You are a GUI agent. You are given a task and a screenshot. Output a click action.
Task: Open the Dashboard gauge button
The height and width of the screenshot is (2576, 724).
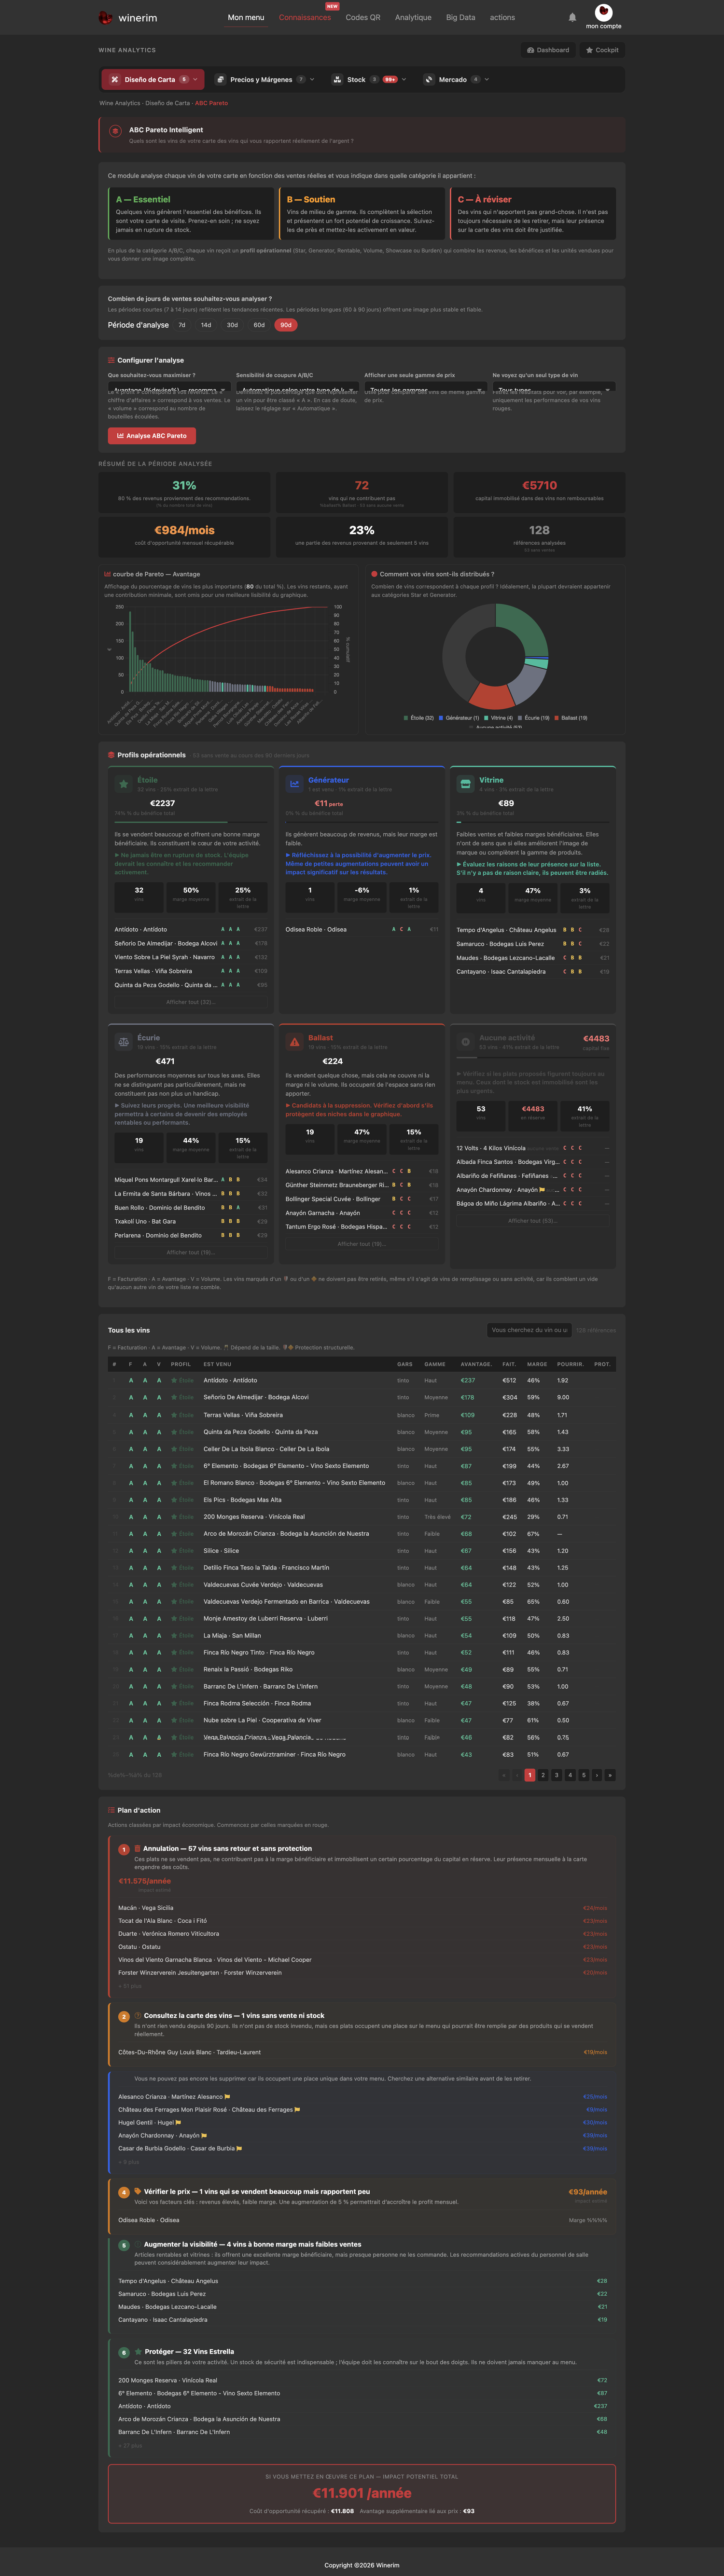point(548,50)
